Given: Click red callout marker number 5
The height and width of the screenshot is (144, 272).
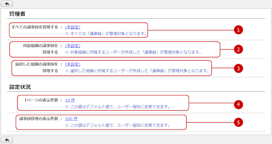Looking at the screenshot, I should pyautogui.click(x=238, y=122).
